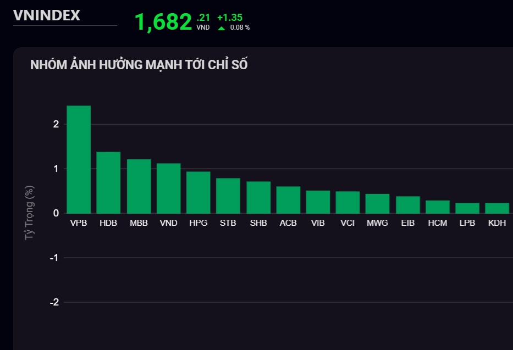The image size is (513, 350).
Task: Select the VPB bar in the chart
Action: [x=79, y=159]
